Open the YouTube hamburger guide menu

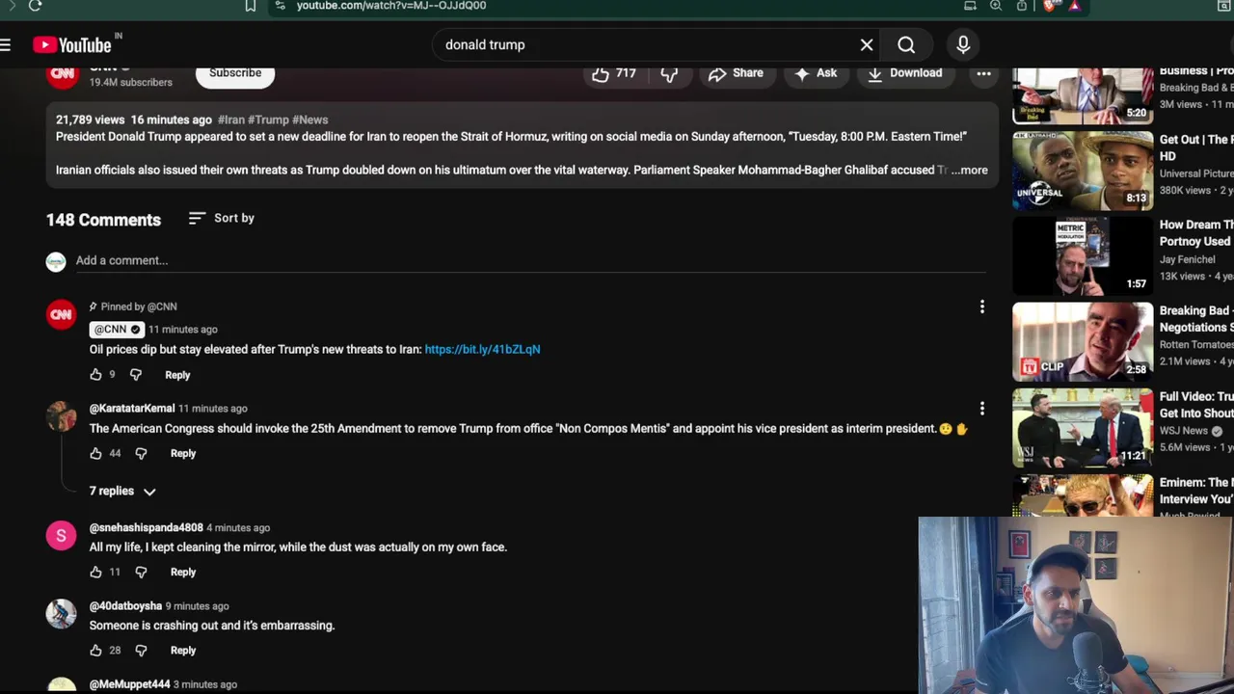coord(6,44)
